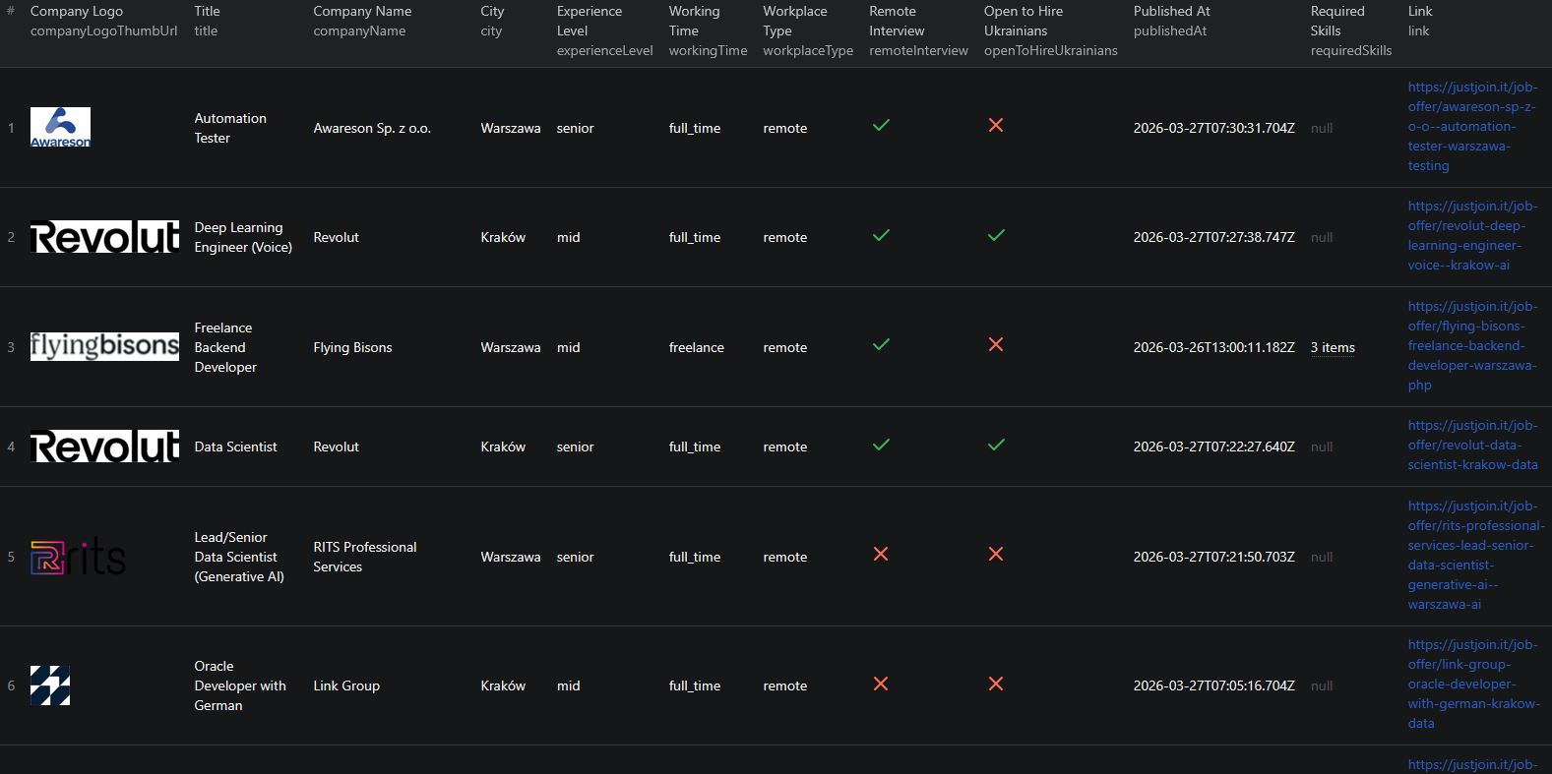Viewport: 1552px width, 774px height.
Task: Open the Awareson automation tester job link
Action: 1471,127
